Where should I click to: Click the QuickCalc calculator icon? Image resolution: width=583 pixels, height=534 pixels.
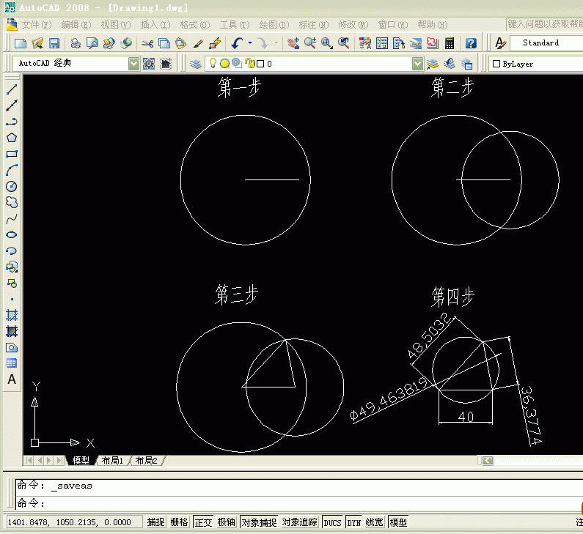pyautogui.click(x=449, y=43)
